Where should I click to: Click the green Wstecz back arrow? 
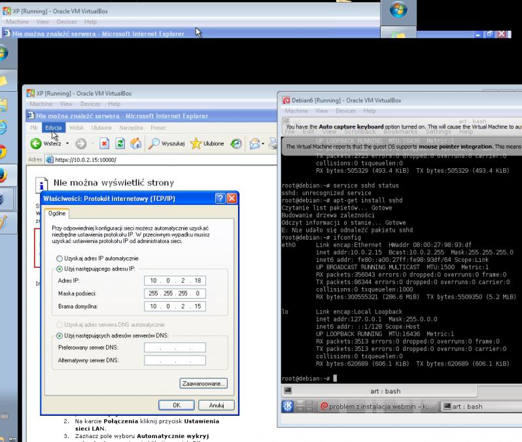pyautogui.click(x=36, y=143)
